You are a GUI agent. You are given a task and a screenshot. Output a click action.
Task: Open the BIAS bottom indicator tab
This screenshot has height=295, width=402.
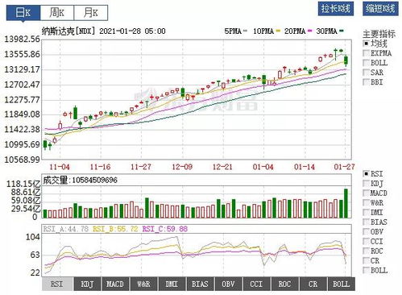click(x=200, y=284)
